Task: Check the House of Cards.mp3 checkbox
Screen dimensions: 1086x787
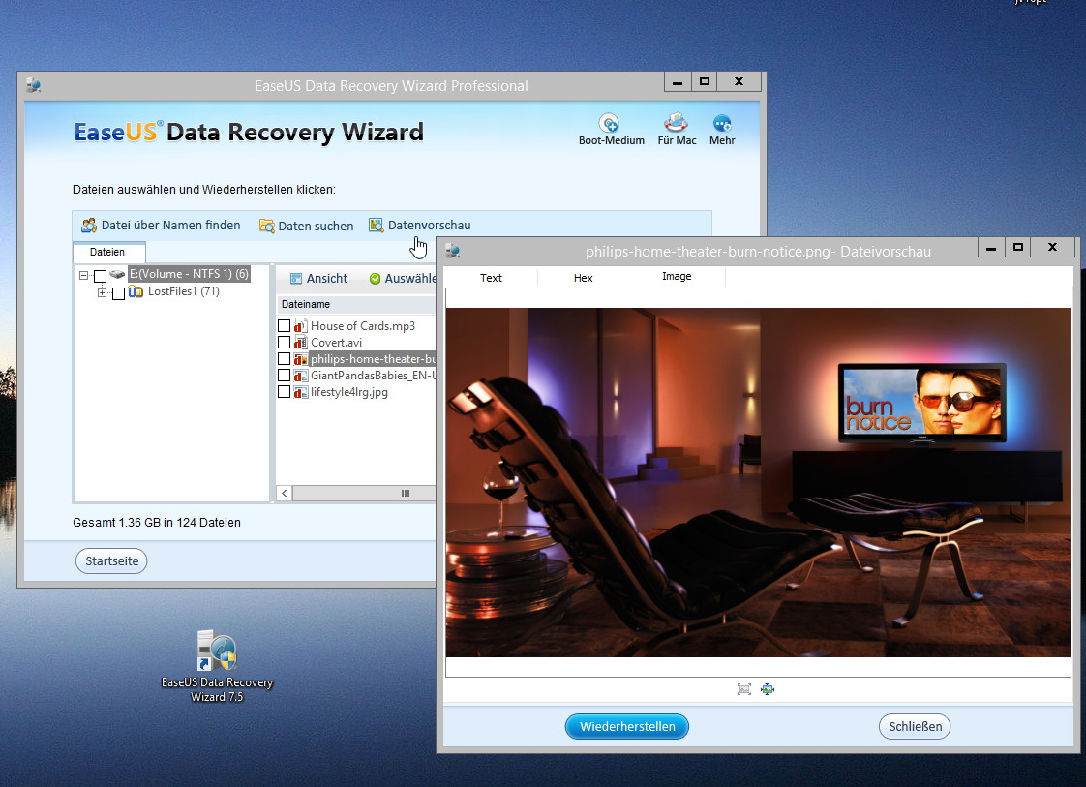Action: [285, 326]
